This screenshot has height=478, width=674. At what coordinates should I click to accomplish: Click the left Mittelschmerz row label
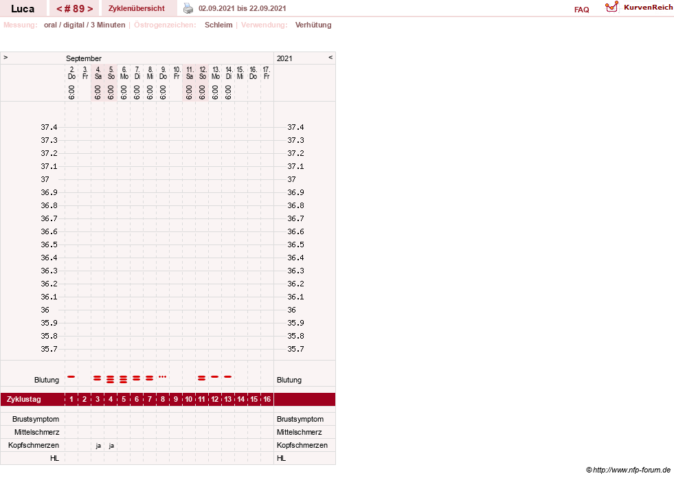click(36, 432)
